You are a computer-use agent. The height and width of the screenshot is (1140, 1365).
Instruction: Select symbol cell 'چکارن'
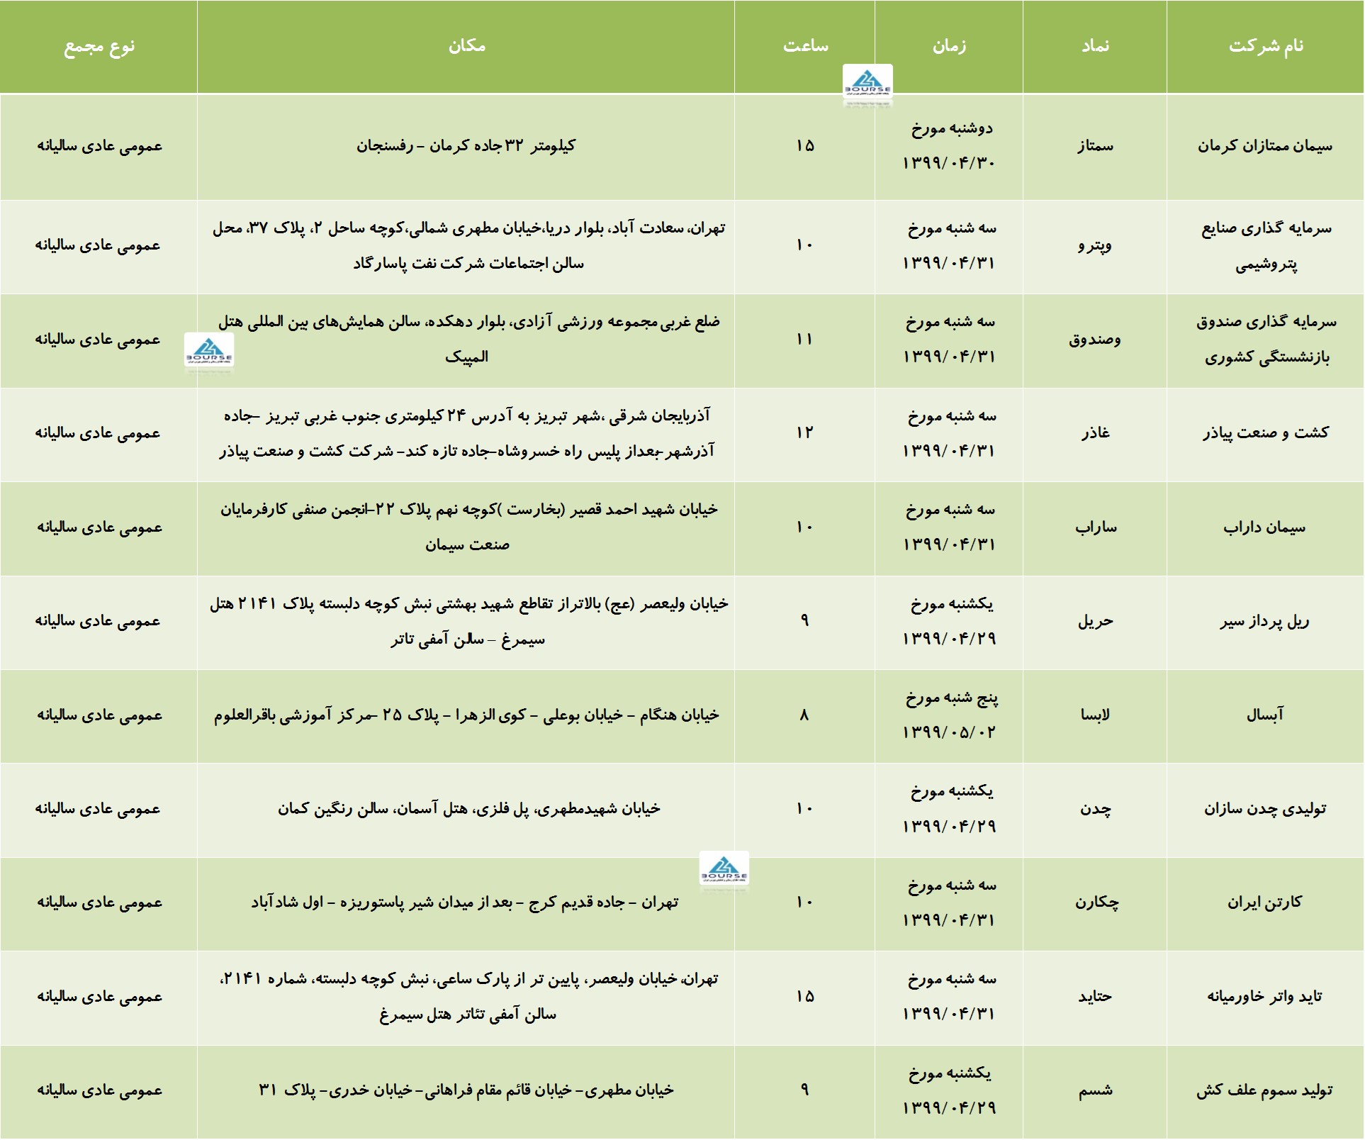point(1096,903)
